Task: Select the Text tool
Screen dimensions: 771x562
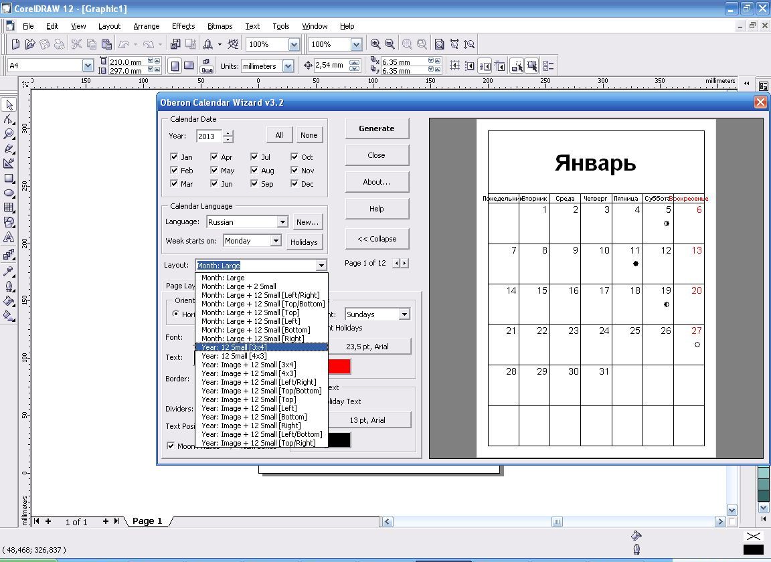Action: 9,236
